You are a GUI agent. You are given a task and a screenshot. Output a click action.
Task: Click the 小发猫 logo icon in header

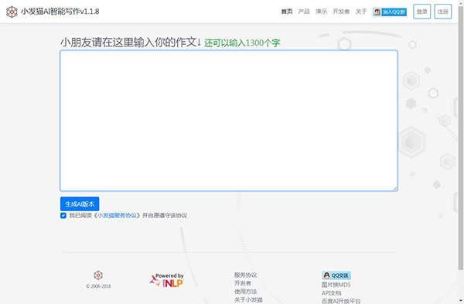[12, 12]
